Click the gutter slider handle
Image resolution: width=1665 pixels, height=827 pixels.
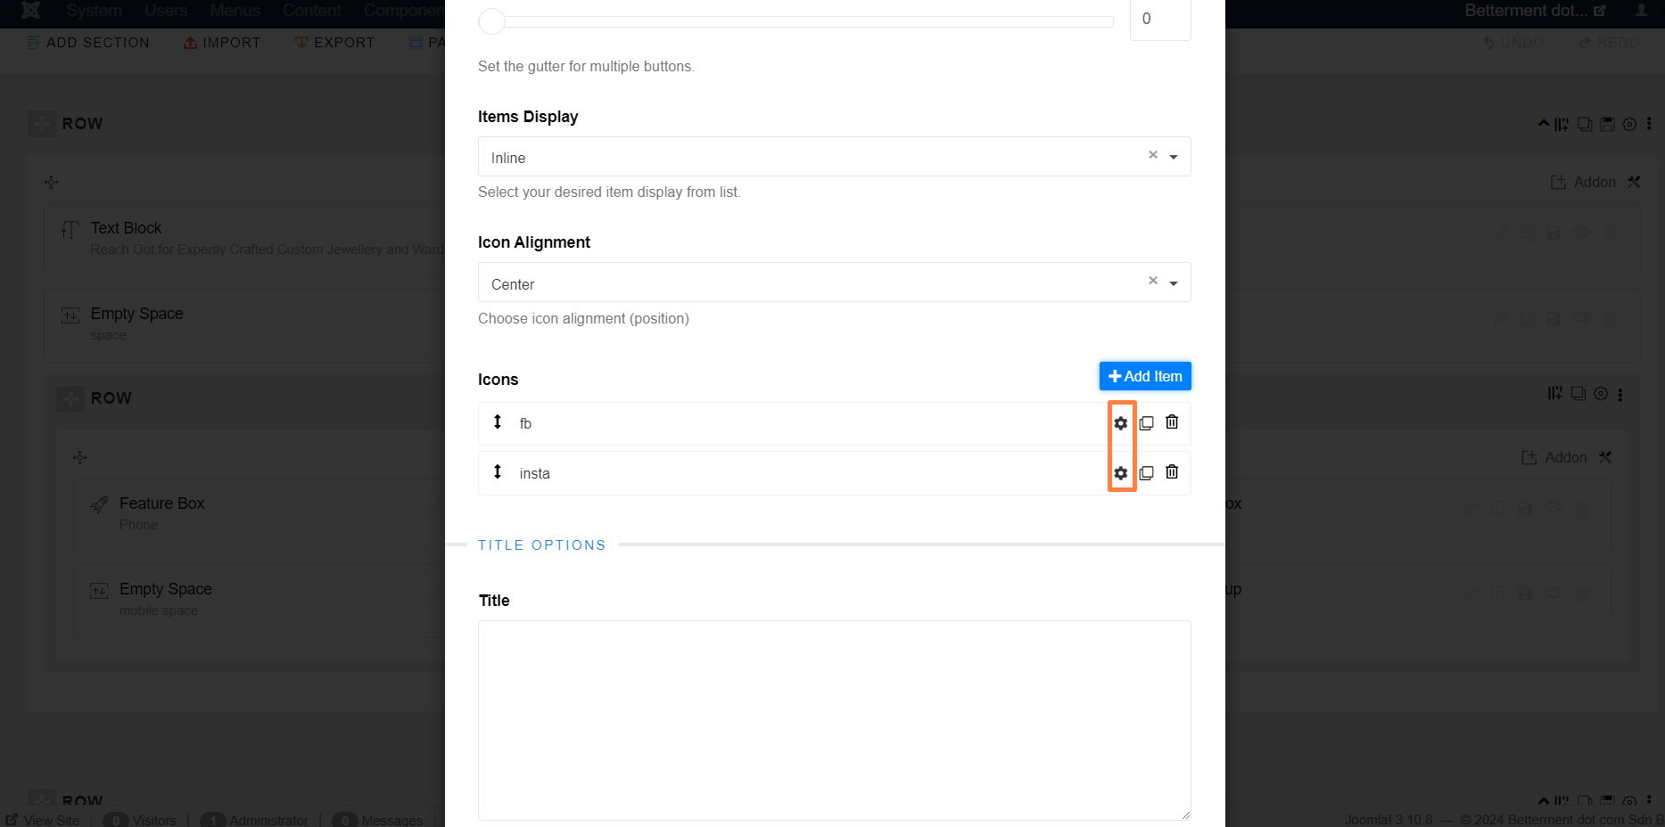(x=492, y=21)
